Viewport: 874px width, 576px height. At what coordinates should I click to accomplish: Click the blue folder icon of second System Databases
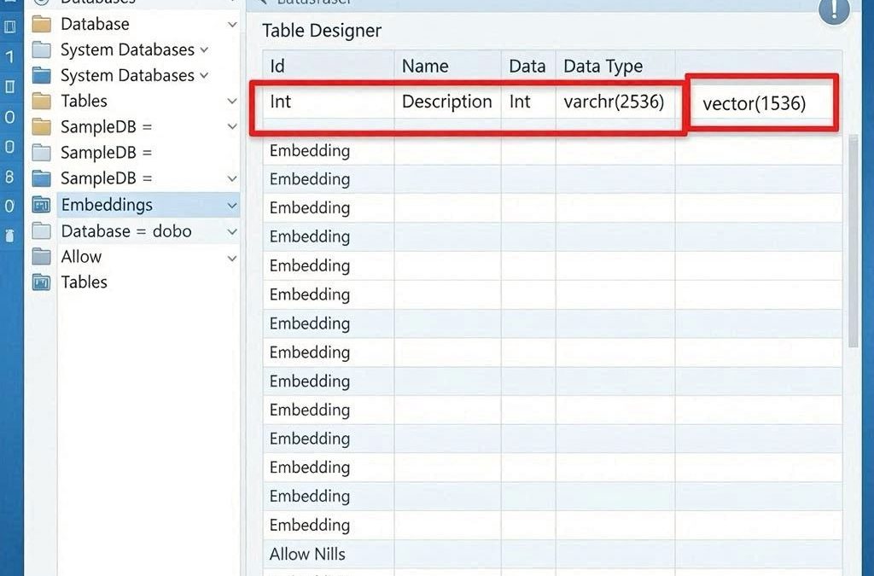tap(42, 75)
